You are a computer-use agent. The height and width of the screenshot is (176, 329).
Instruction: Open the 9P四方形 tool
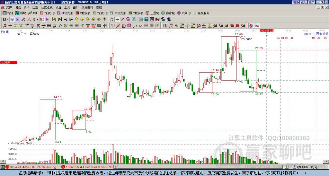(x=65, y=13)
